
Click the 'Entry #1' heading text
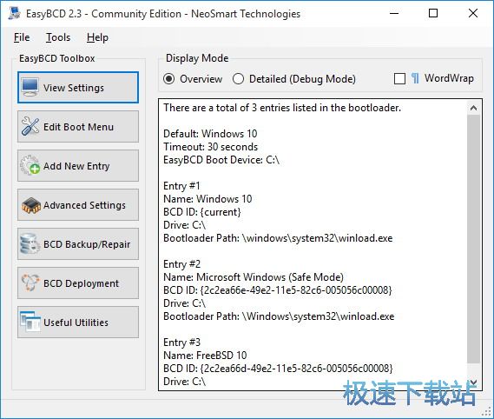point(181,186)
